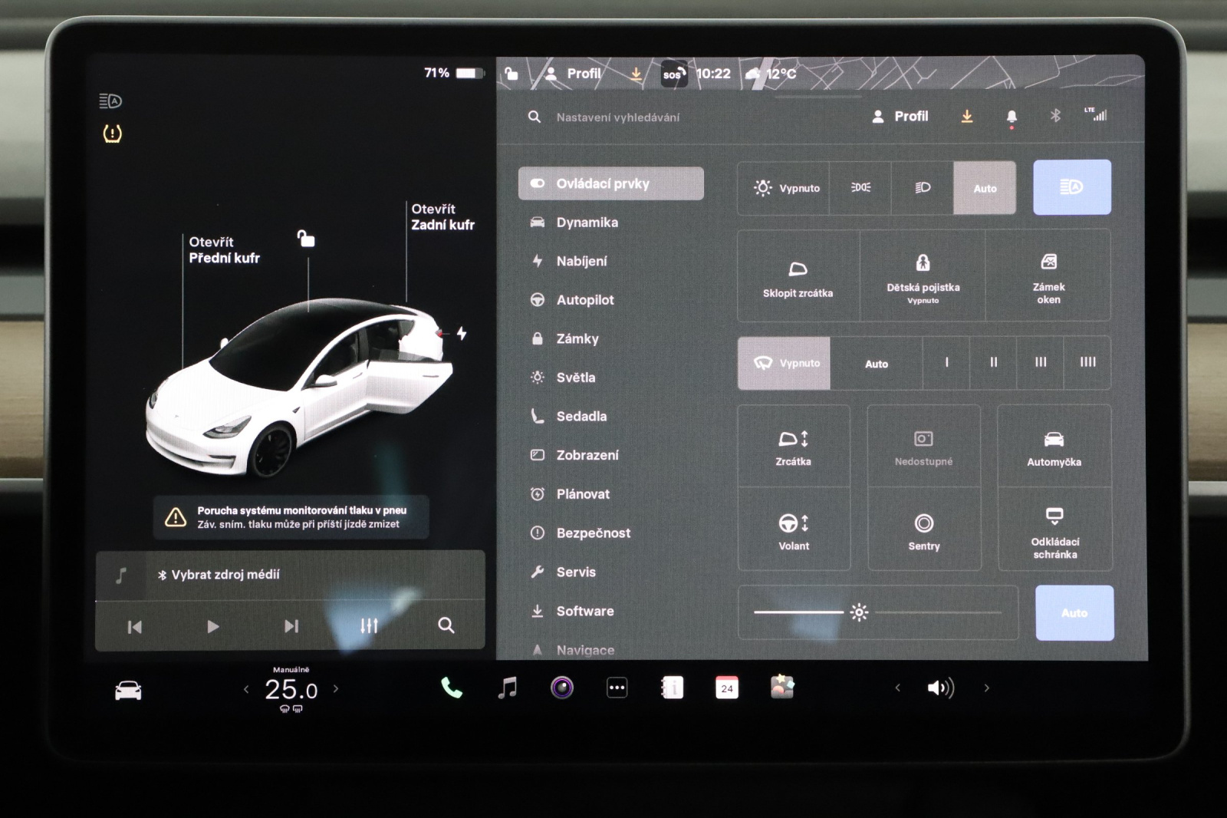Screen dimensions: 1227x818
Task: Decrease volume with left chevron
Action: [897, 688]
